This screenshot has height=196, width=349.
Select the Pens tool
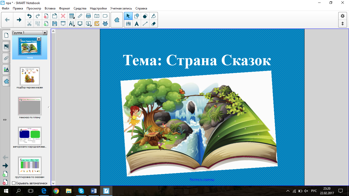[x=128, y=24]
